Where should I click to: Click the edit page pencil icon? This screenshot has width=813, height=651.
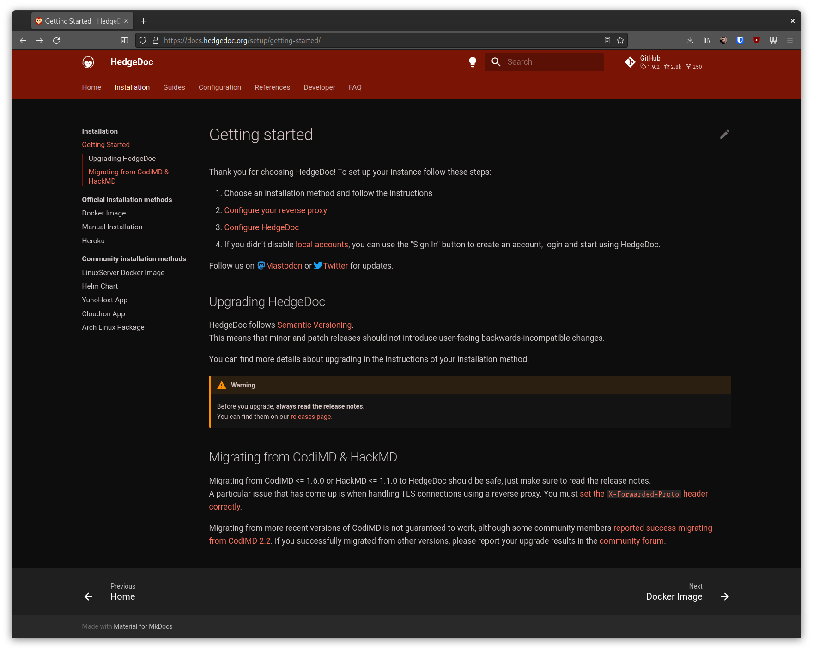point(724,134)
